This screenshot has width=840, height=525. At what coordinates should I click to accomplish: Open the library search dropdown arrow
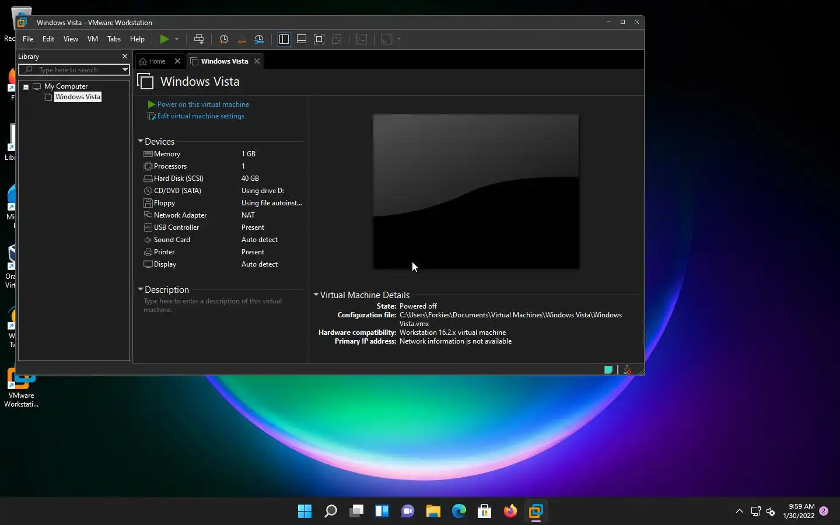[x=125, y=69]
